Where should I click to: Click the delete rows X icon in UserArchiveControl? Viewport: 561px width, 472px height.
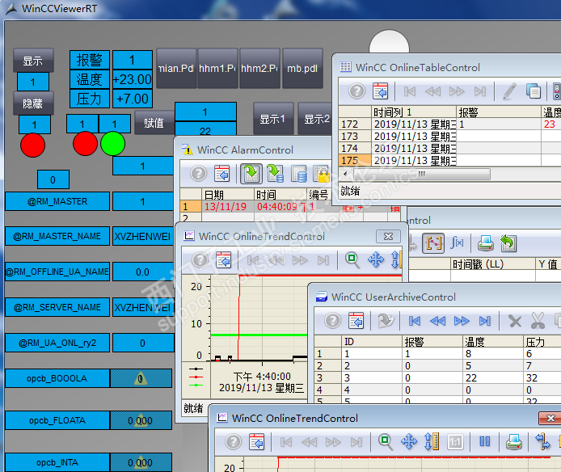[x=515, y=321]
